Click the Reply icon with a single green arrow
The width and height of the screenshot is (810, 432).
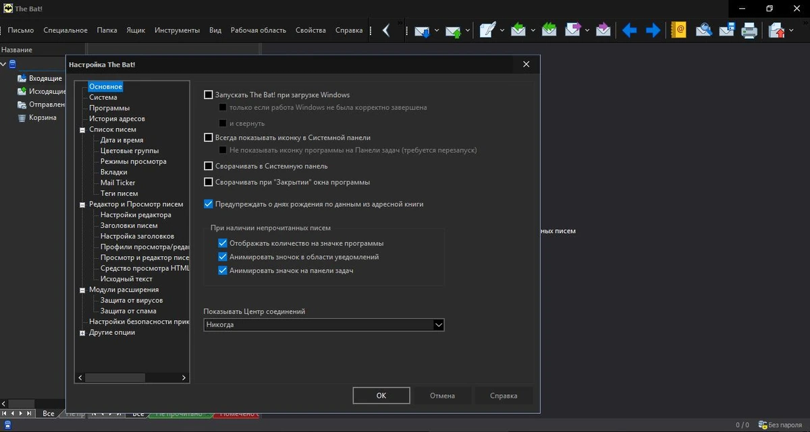518,30
